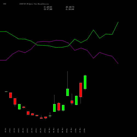Click the open price value O: 37.00
The image size is (137, 137).
click(48, 9)
